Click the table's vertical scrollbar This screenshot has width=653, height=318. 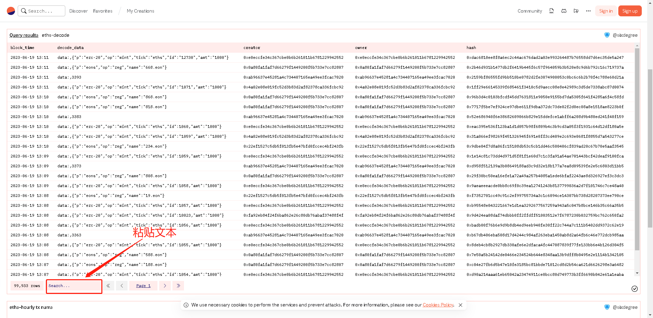pos(637,150)
